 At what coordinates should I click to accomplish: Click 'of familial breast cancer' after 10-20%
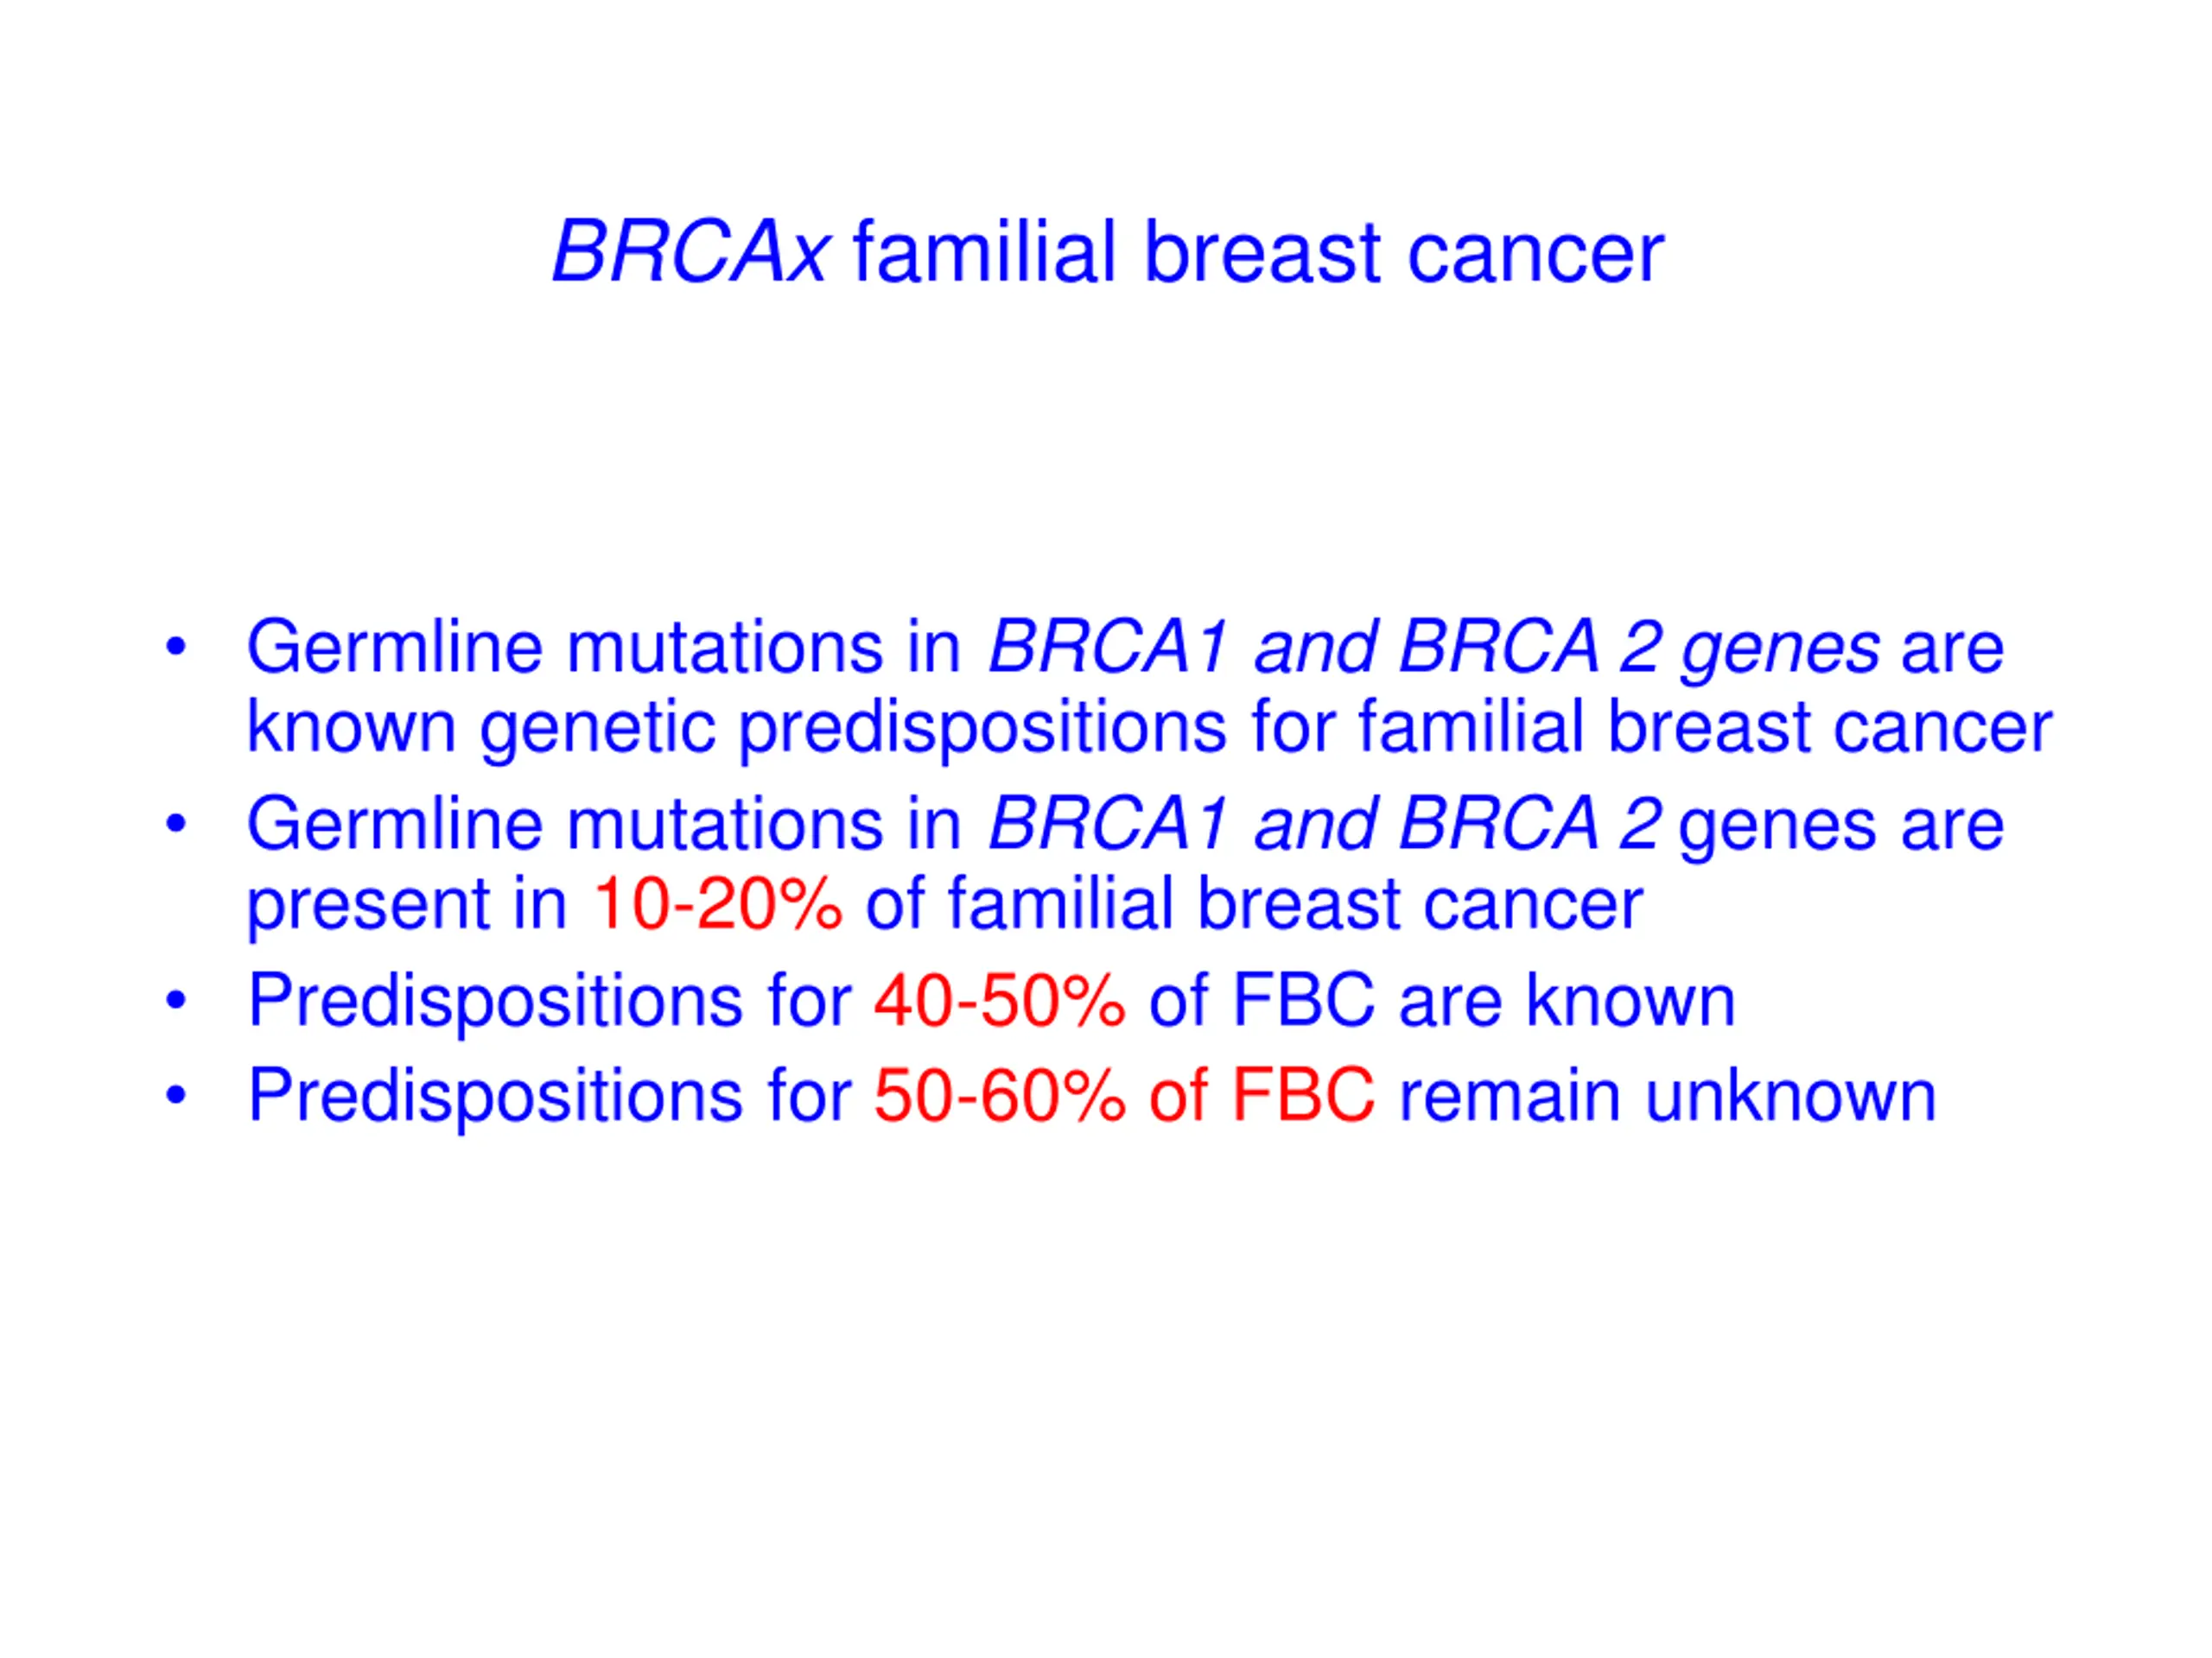pos(1254,903)
